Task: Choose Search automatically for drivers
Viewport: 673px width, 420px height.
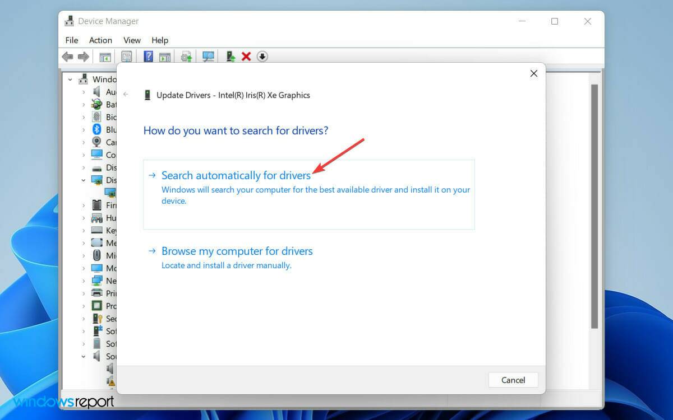Action: tap(236, 175)
